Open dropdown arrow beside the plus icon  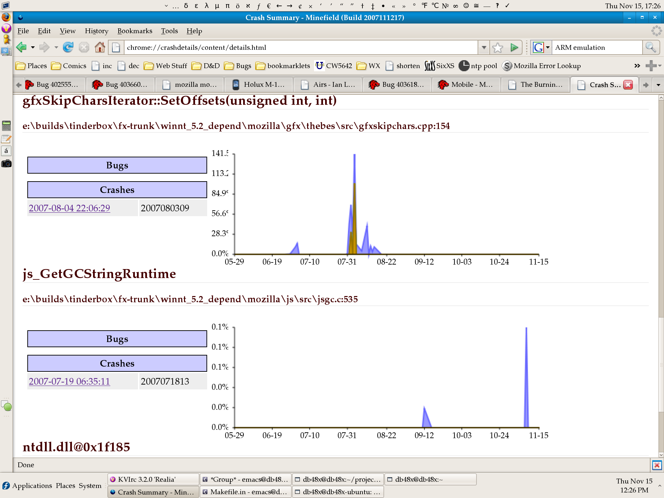pyautogui.click(x=660, y=66)
